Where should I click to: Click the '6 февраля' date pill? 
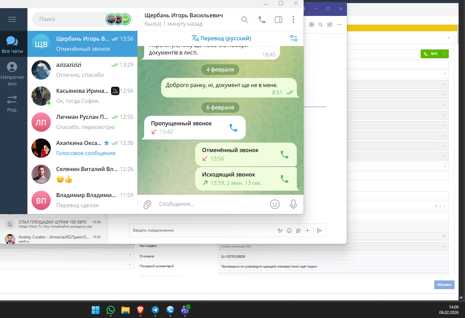(220, 107)
